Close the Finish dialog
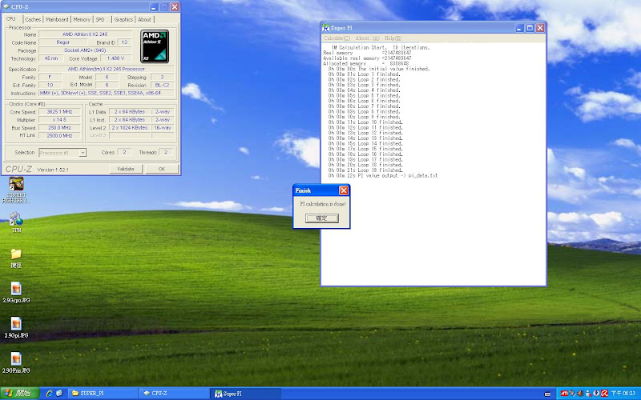 click(x=344, y=190)
